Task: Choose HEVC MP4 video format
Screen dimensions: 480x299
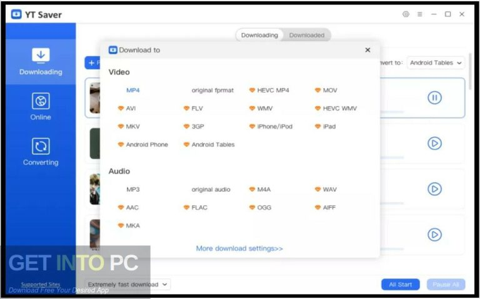Action: click(269, 90)
